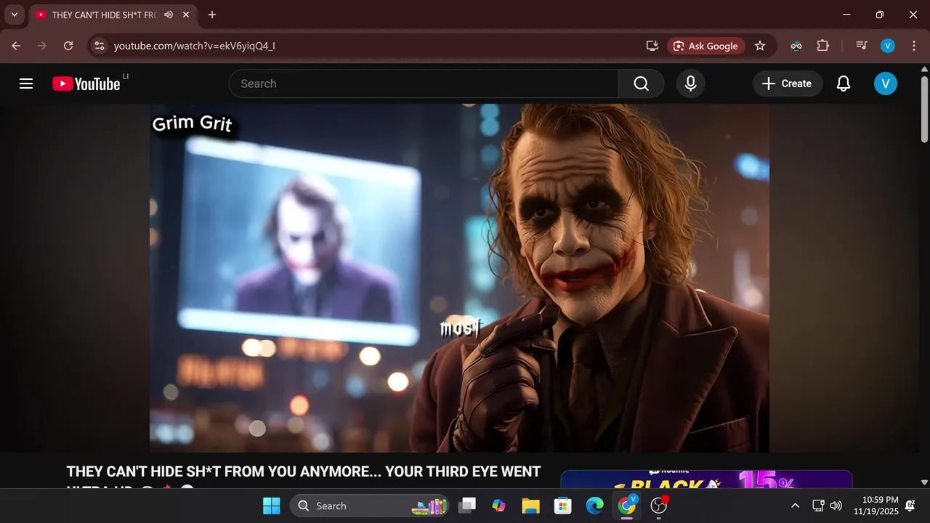
Task: Click the Windows taskbar Search box
Action: click(x=371, y=506)
